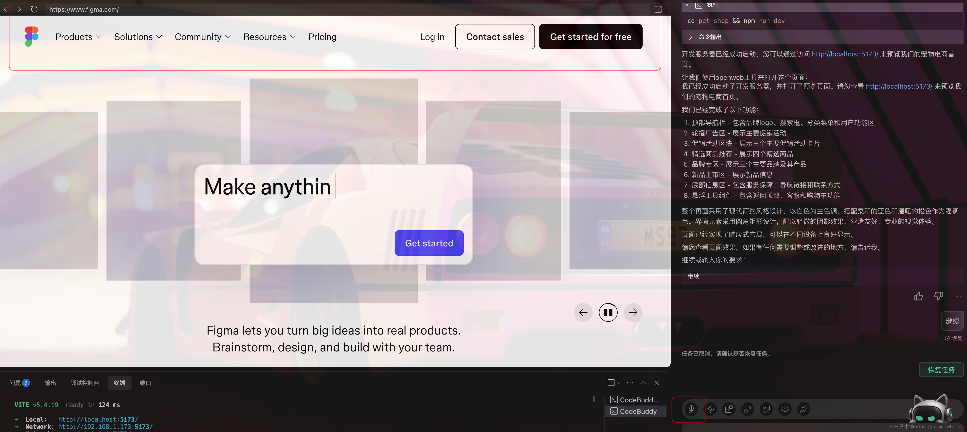Screen dimensions: 967x432
Task: Click the grid apps icon
Action: (x=729, y=409)
